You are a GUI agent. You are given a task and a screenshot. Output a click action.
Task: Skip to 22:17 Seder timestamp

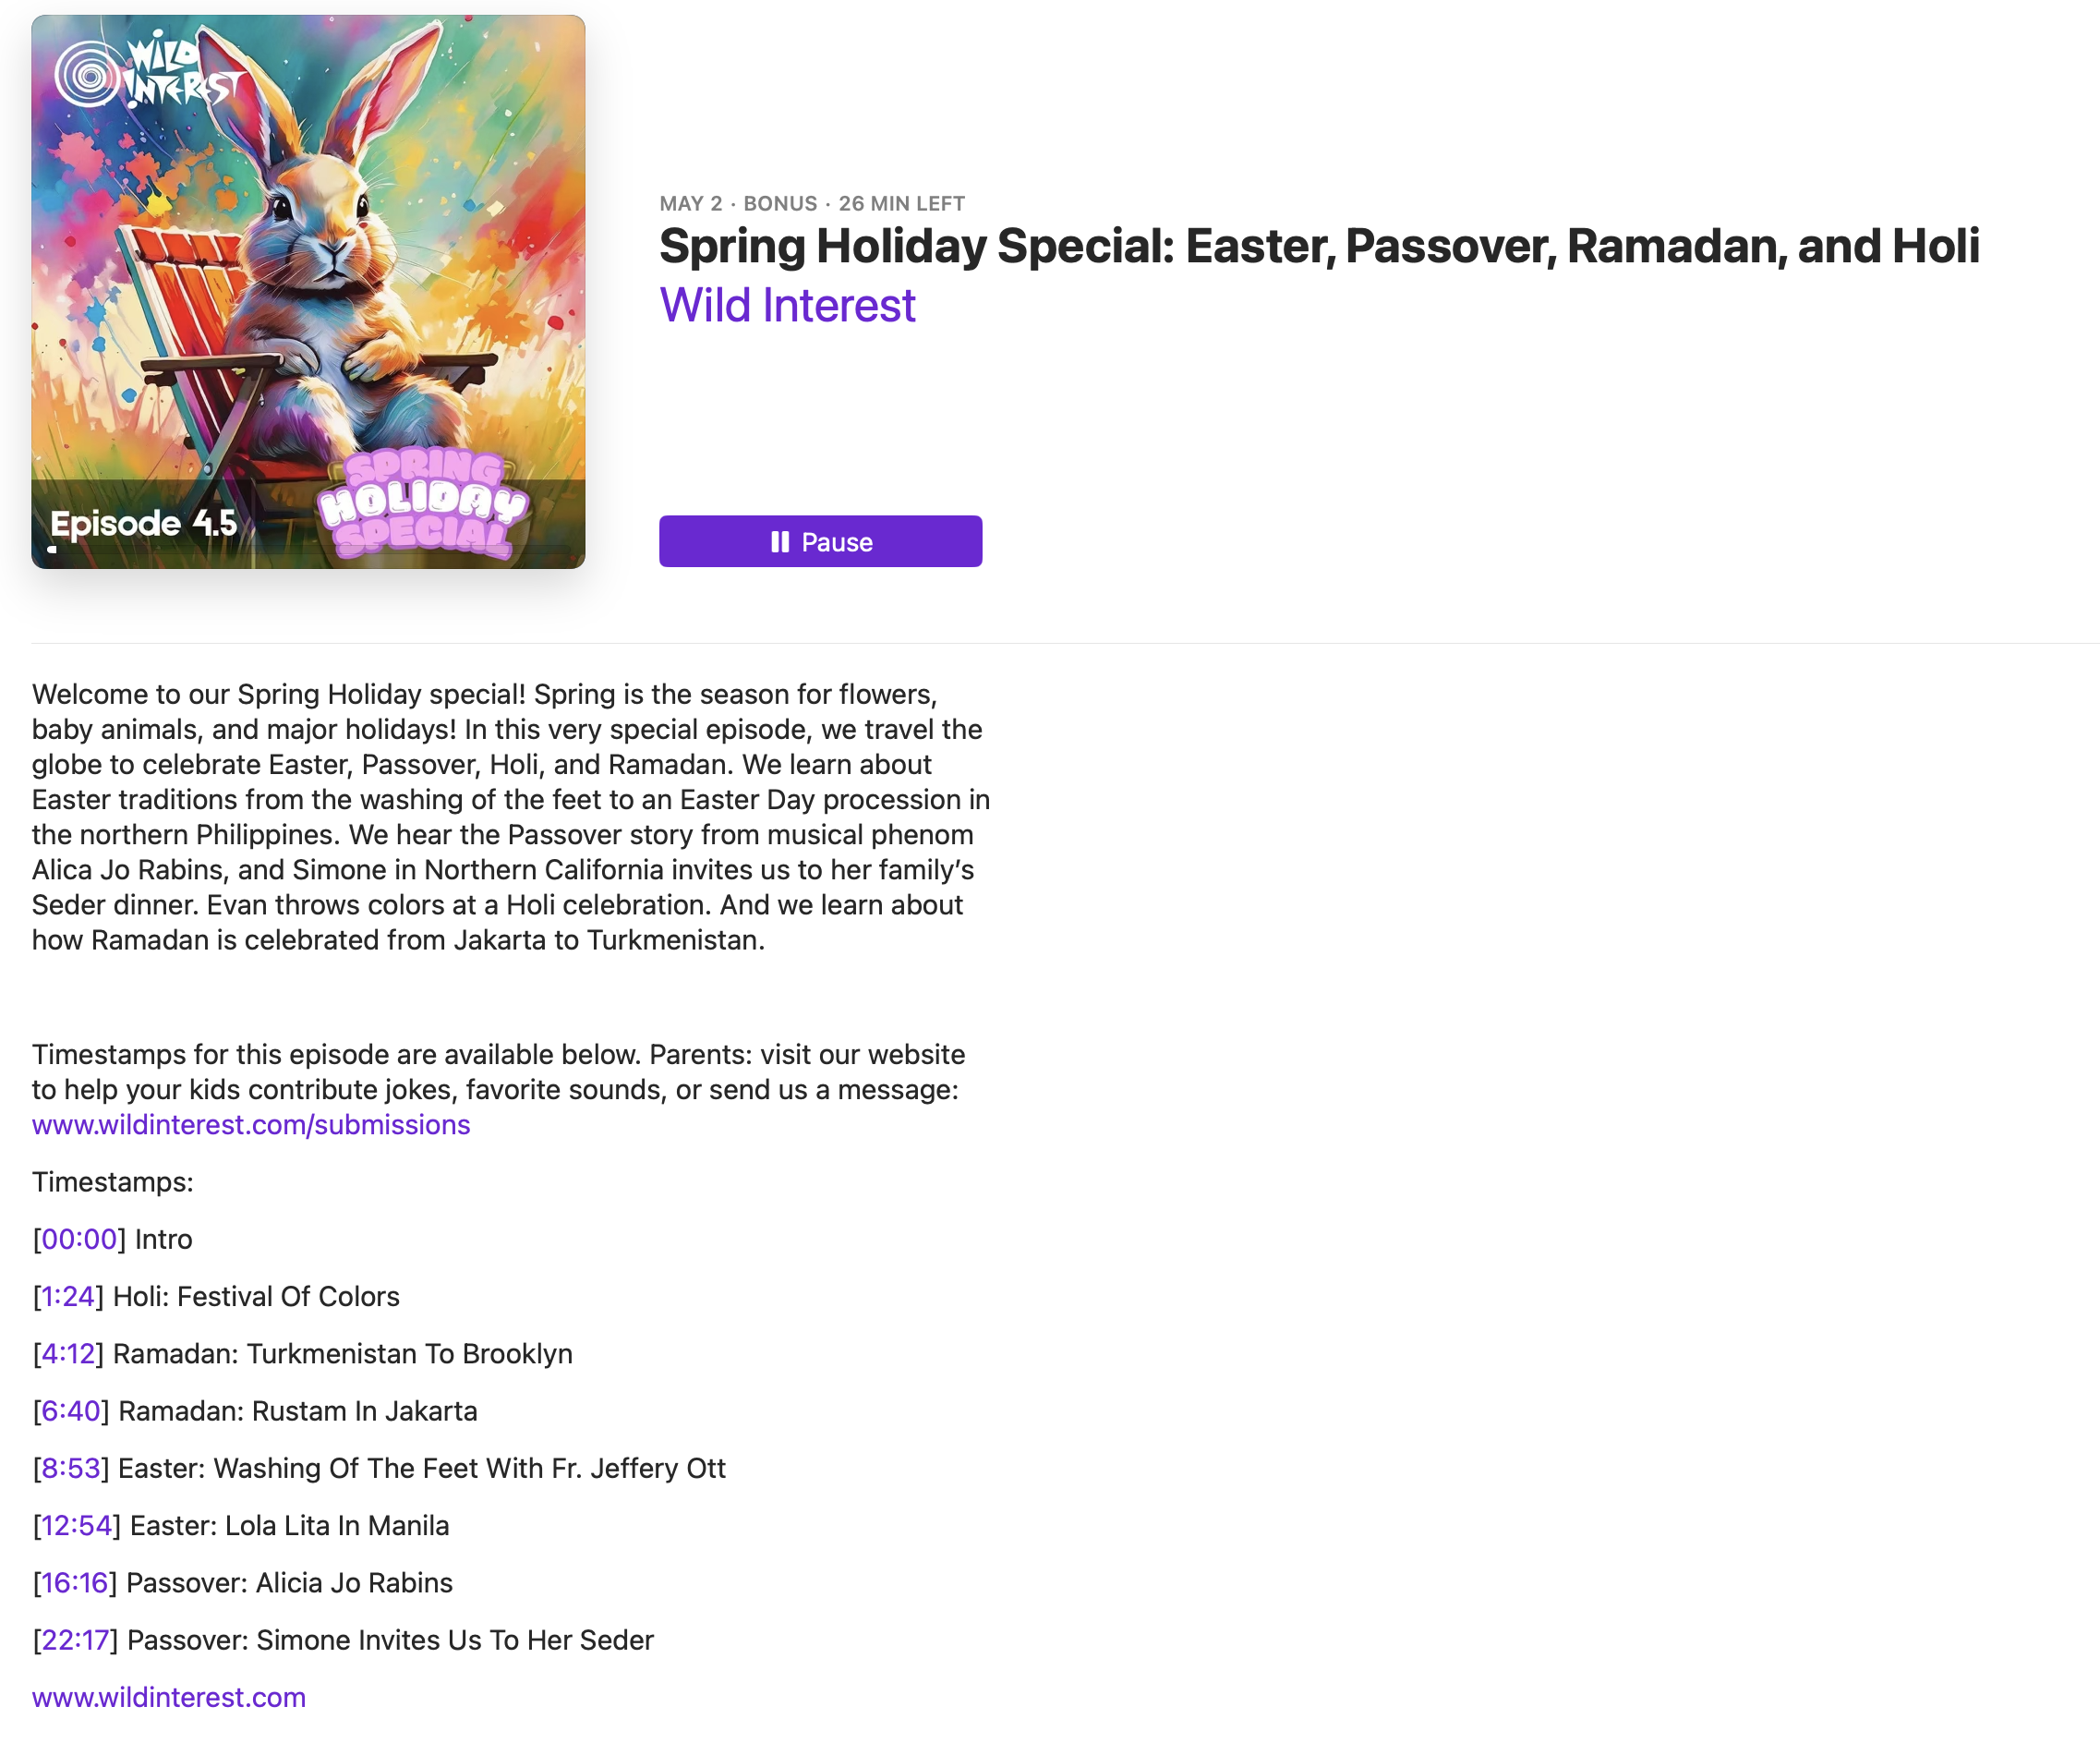(x=75, y=1639)
